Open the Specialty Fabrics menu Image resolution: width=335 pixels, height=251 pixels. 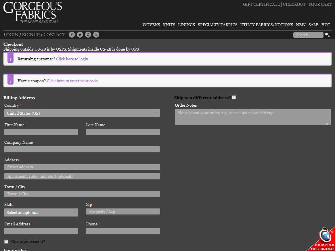(217, 25)
